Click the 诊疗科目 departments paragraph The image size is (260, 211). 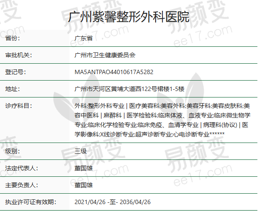pyautogui.click(x=162, y=120)
